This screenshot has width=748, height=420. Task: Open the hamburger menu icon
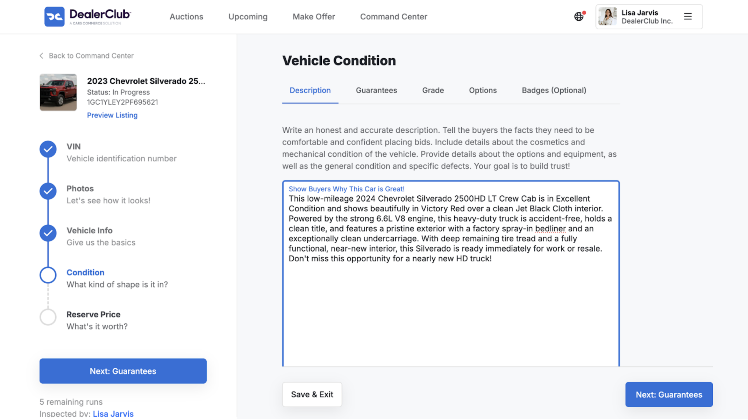(688, 17)
